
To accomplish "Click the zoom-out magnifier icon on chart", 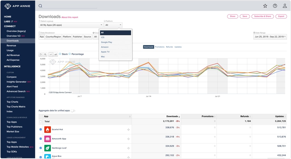I will [x=45, y=54].
